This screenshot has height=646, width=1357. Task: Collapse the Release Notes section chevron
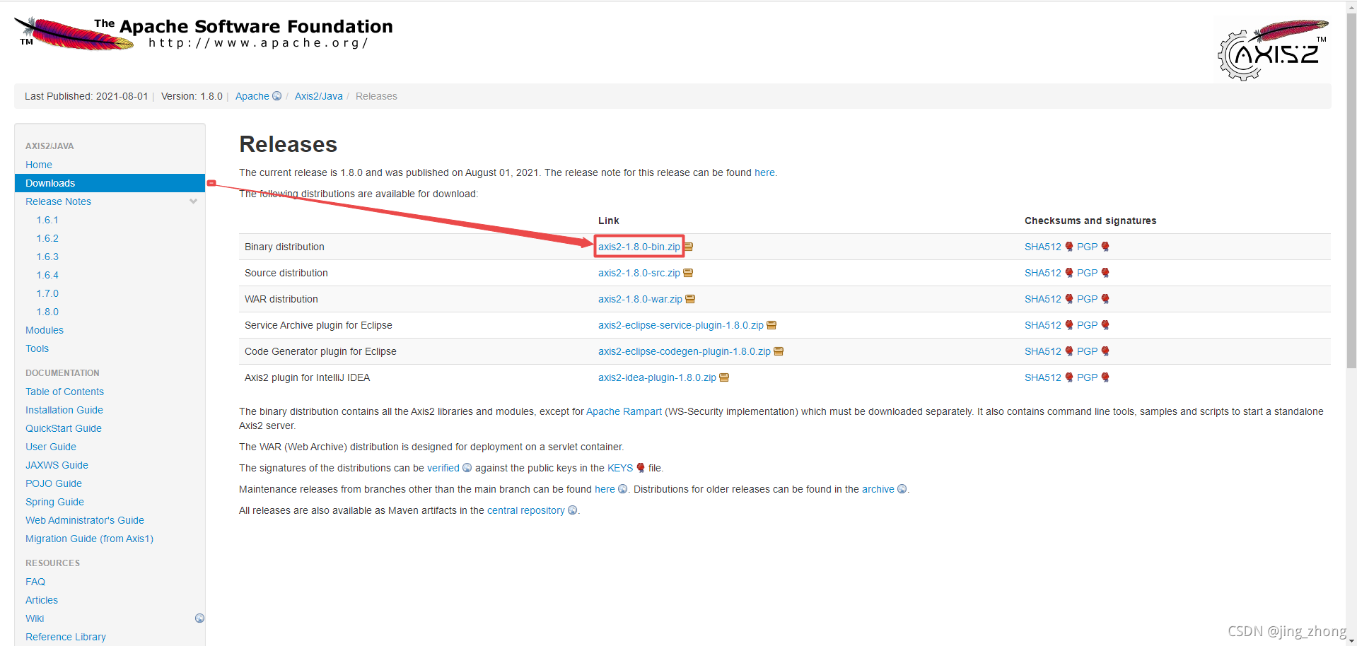coord(193,201)
